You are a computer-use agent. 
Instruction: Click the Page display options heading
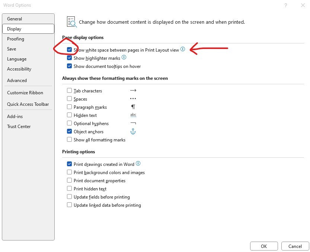83,37
